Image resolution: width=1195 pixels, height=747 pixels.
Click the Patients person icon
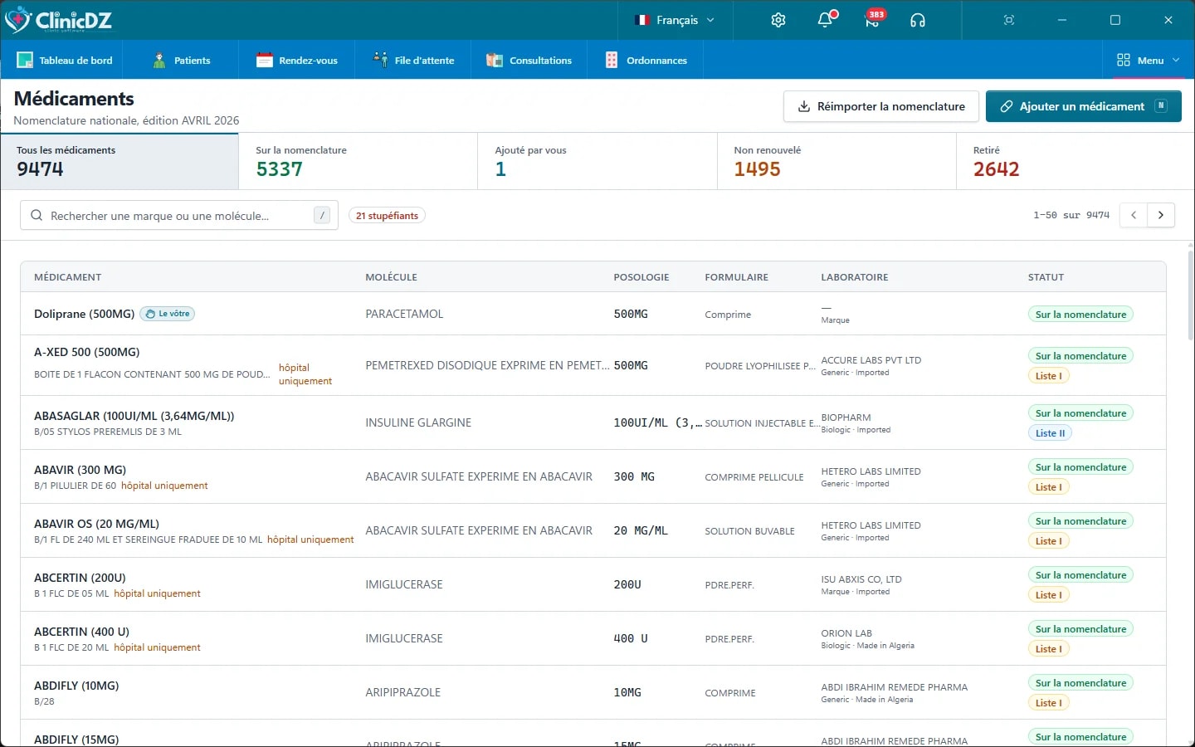coord(159,60)
